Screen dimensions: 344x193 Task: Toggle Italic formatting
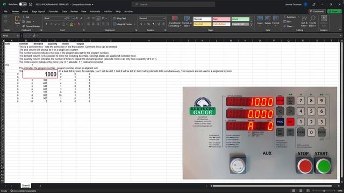pyautogui.click(x=51, y=24)
